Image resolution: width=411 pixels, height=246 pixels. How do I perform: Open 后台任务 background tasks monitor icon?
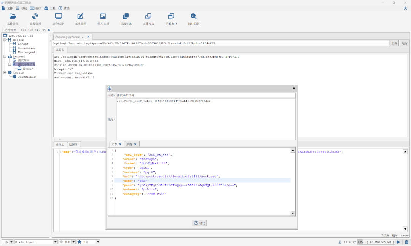pos(58,16)
